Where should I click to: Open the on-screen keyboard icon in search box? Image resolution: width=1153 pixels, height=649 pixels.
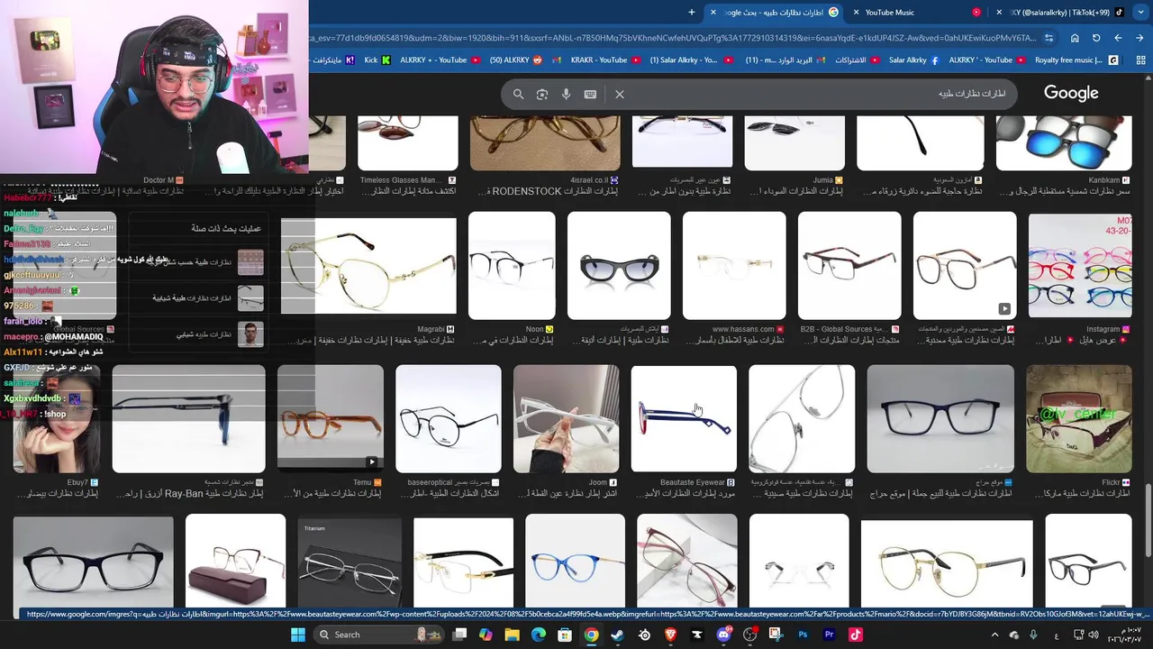click(590, 94)
